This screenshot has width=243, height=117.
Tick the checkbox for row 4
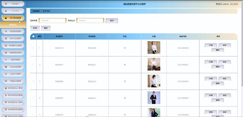[33, 98]
